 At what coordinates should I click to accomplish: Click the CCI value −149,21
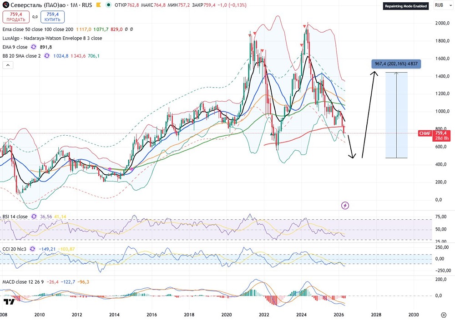(47, 249)
